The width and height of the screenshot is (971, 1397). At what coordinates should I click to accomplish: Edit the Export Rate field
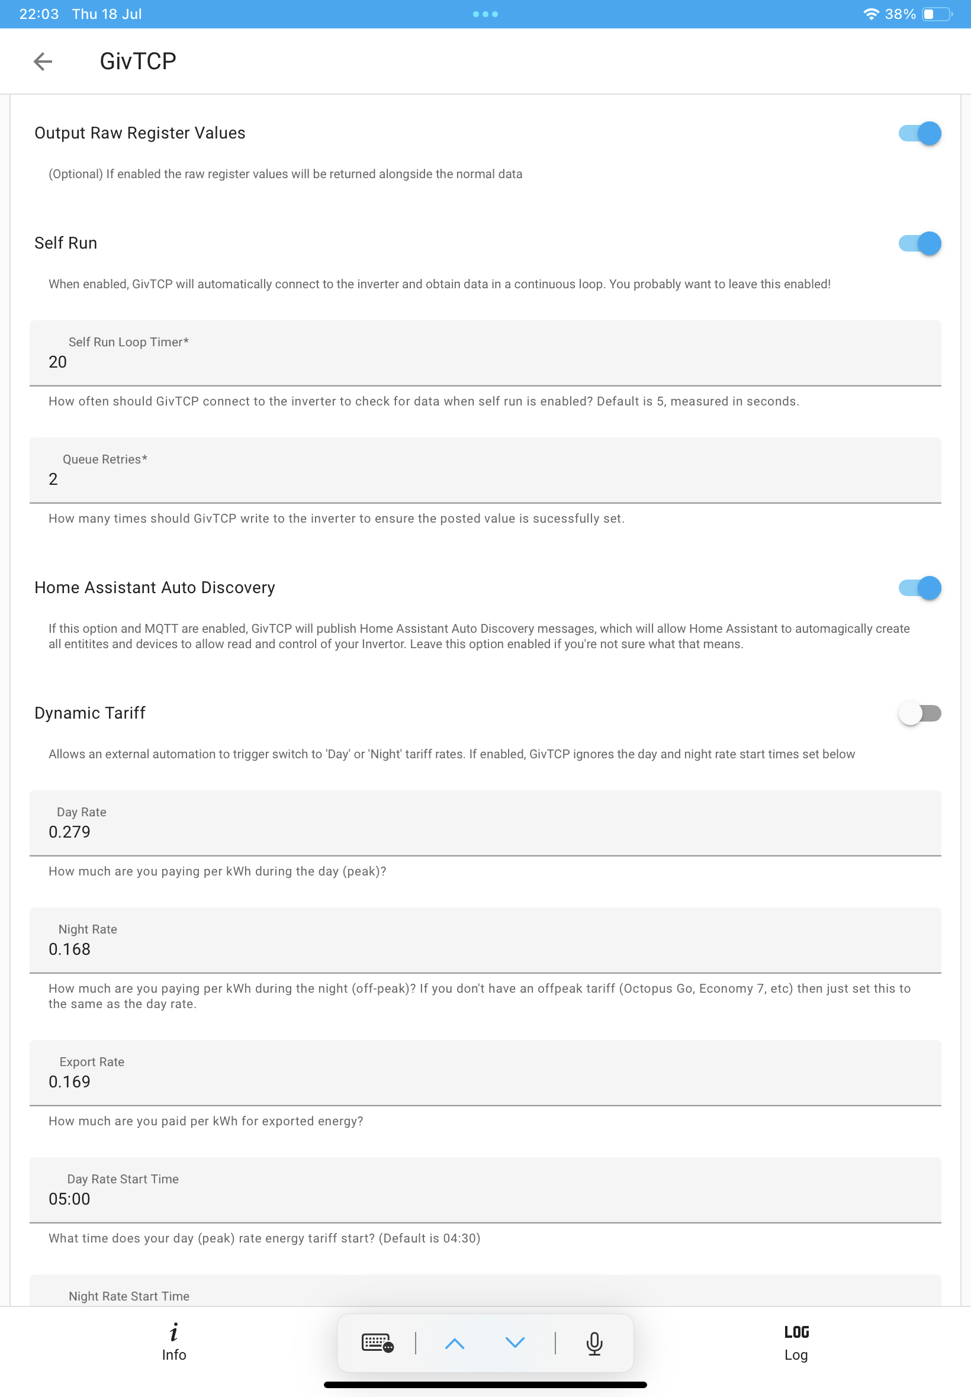click(485, 1073)
